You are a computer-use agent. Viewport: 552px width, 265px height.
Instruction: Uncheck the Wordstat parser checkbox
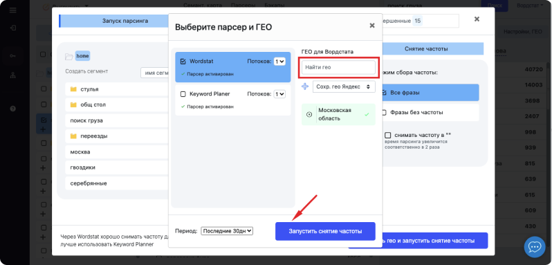tap(183, 62)
